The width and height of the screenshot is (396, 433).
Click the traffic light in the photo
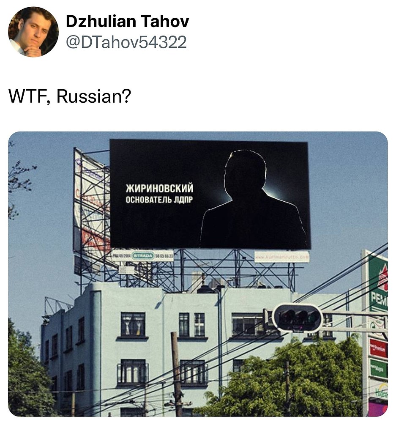[x=298, y=318]
